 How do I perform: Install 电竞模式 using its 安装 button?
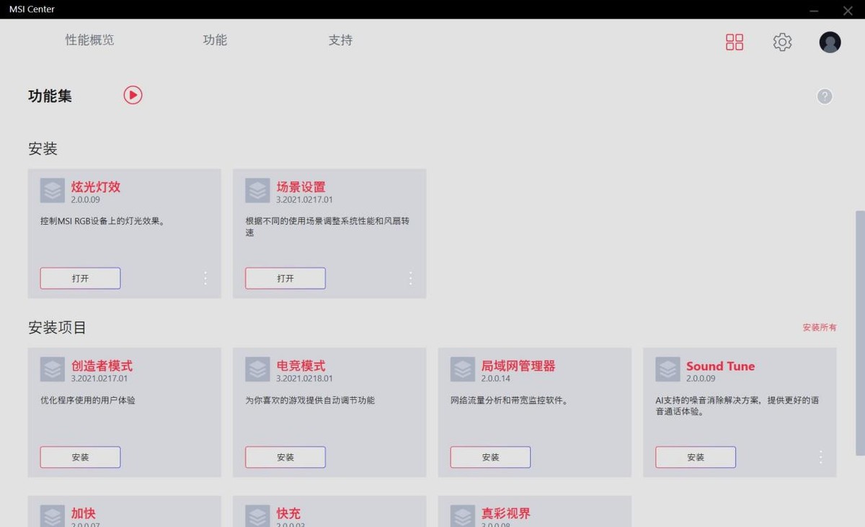pyautogui.click(x=285, y=457)
